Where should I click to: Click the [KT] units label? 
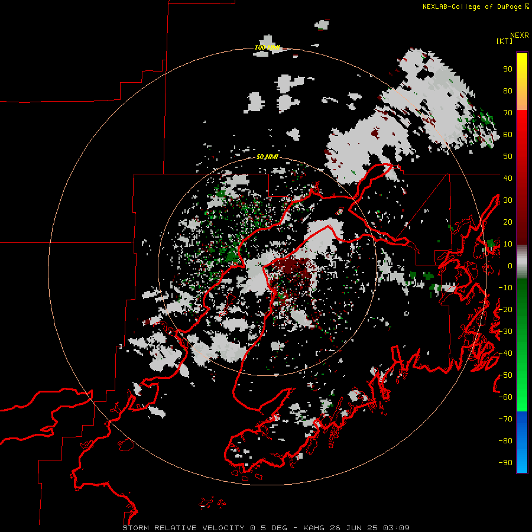(x=504, y=41)
